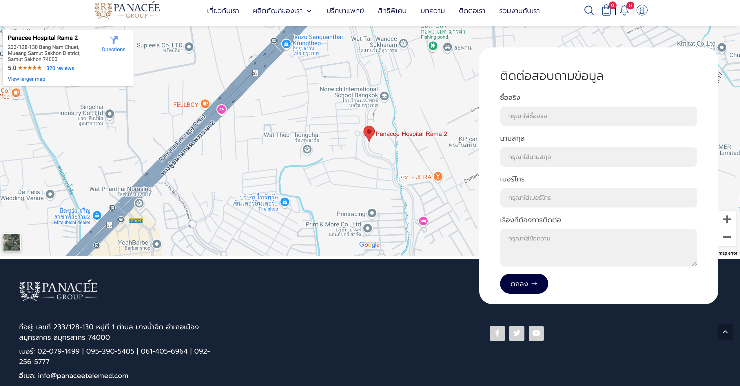Open the ร่วมงานกับเรา menu item

point(519,11)
